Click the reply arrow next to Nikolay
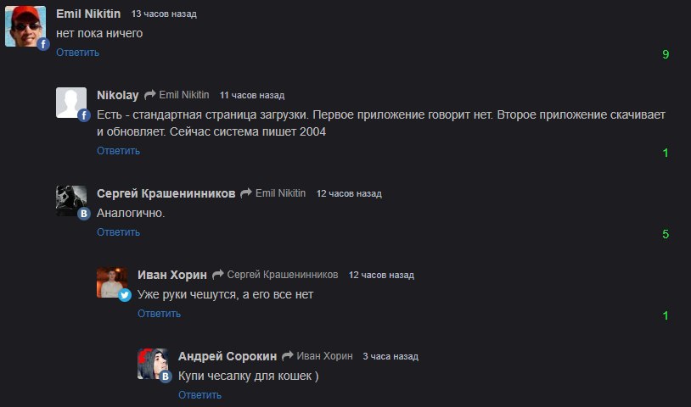This screenshot has height=407, width=691. pos(150,95)
